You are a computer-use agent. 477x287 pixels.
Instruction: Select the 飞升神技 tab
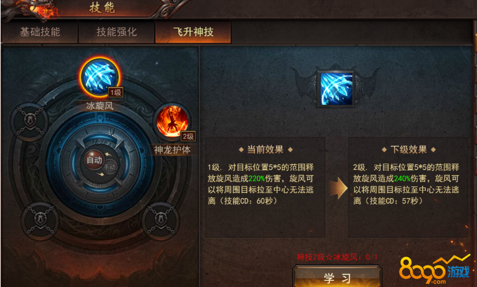[193, 31]
